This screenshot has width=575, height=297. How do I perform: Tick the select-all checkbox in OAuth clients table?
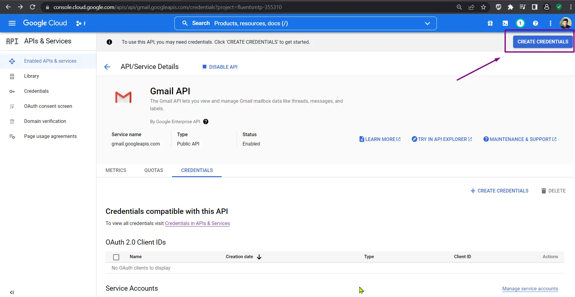point(116,257)
